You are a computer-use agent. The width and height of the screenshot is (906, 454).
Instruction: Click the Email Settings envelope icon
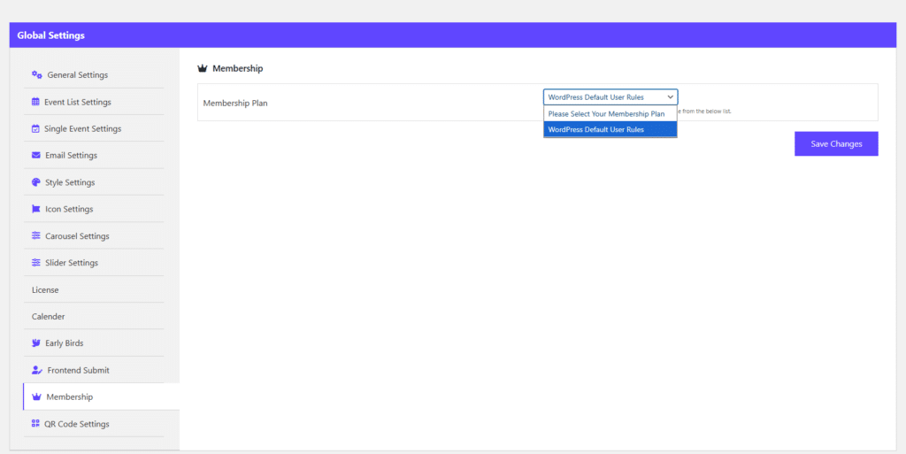[35, 156]
